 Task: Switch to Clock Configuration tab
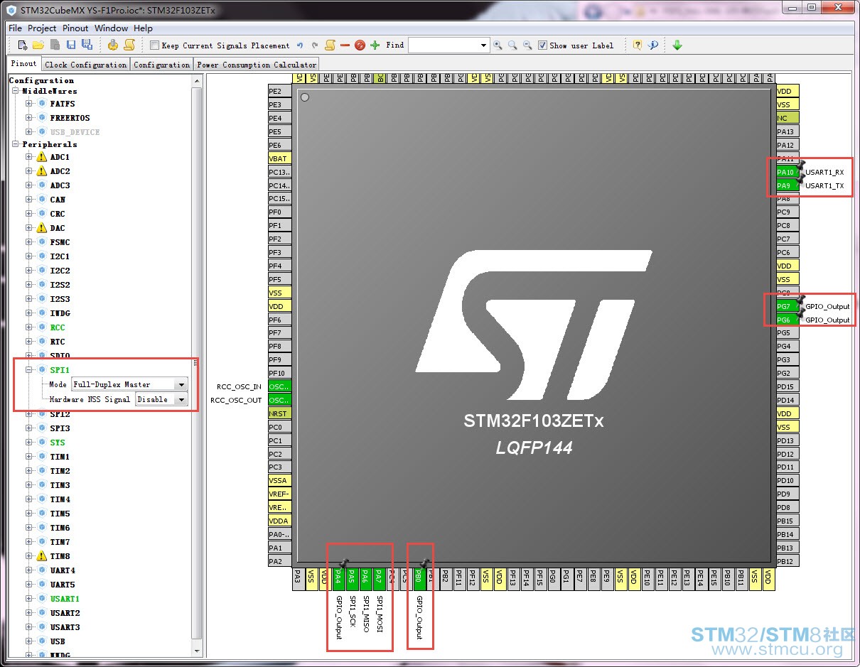pos(85,65)
